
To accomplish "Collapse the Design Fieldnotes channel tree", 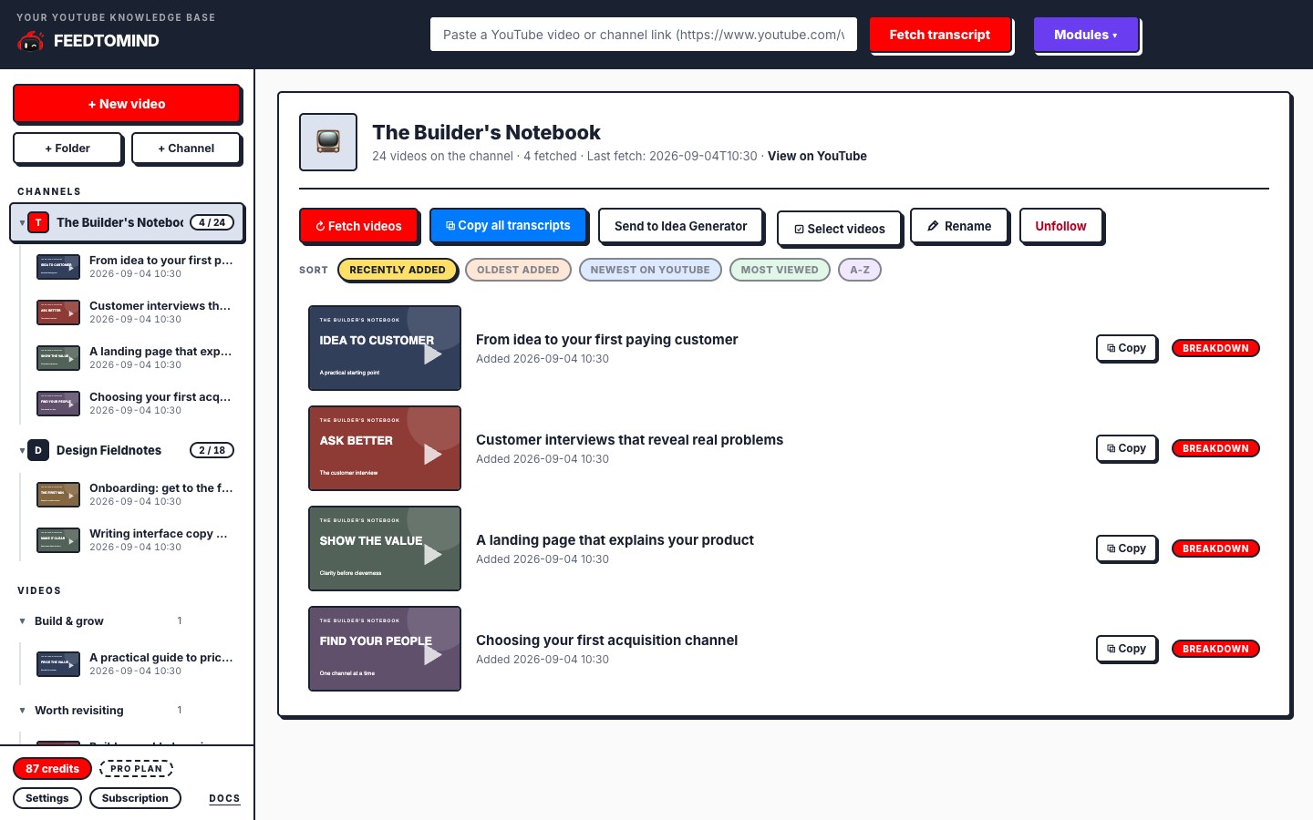I will tap(22, 450).
